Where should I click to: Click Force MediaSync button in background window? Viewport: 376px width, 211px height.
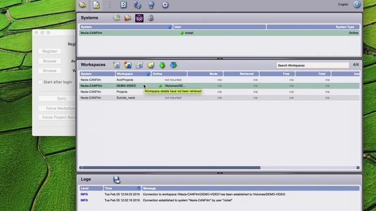[x=58, y=108]
